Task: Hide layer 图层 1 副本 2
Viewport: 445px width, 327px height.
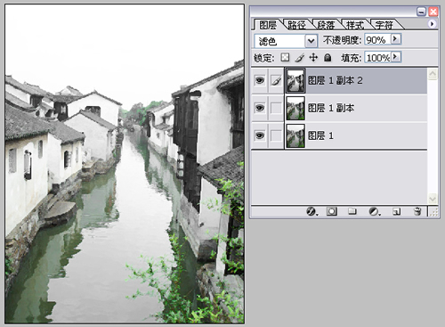Action: click(x=260, y=80)
